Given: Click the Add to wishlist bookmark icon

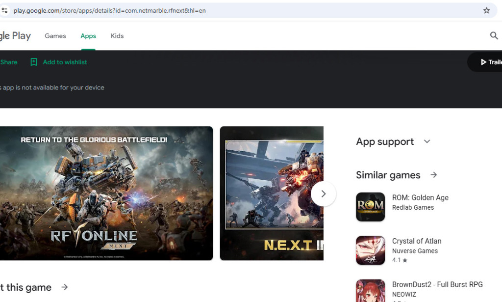Looking at the screenshot, I should click(x=34, y=62).
